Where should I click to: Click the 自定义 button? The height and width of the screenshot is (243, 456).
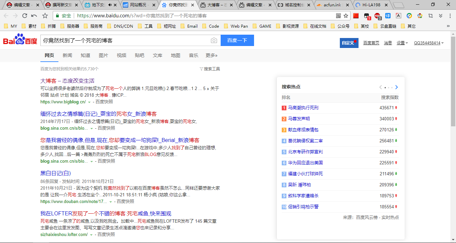click(349, 43)
